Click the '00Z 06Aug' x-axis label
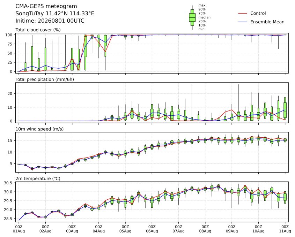 [152, 229]
